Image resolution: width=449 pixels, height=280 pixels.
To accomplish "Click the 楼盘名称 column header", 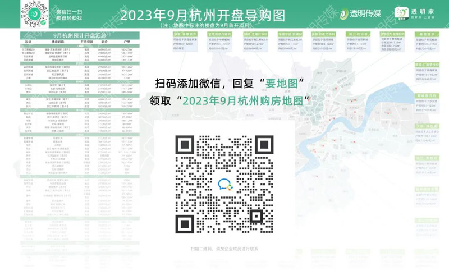I will [58, 42].
